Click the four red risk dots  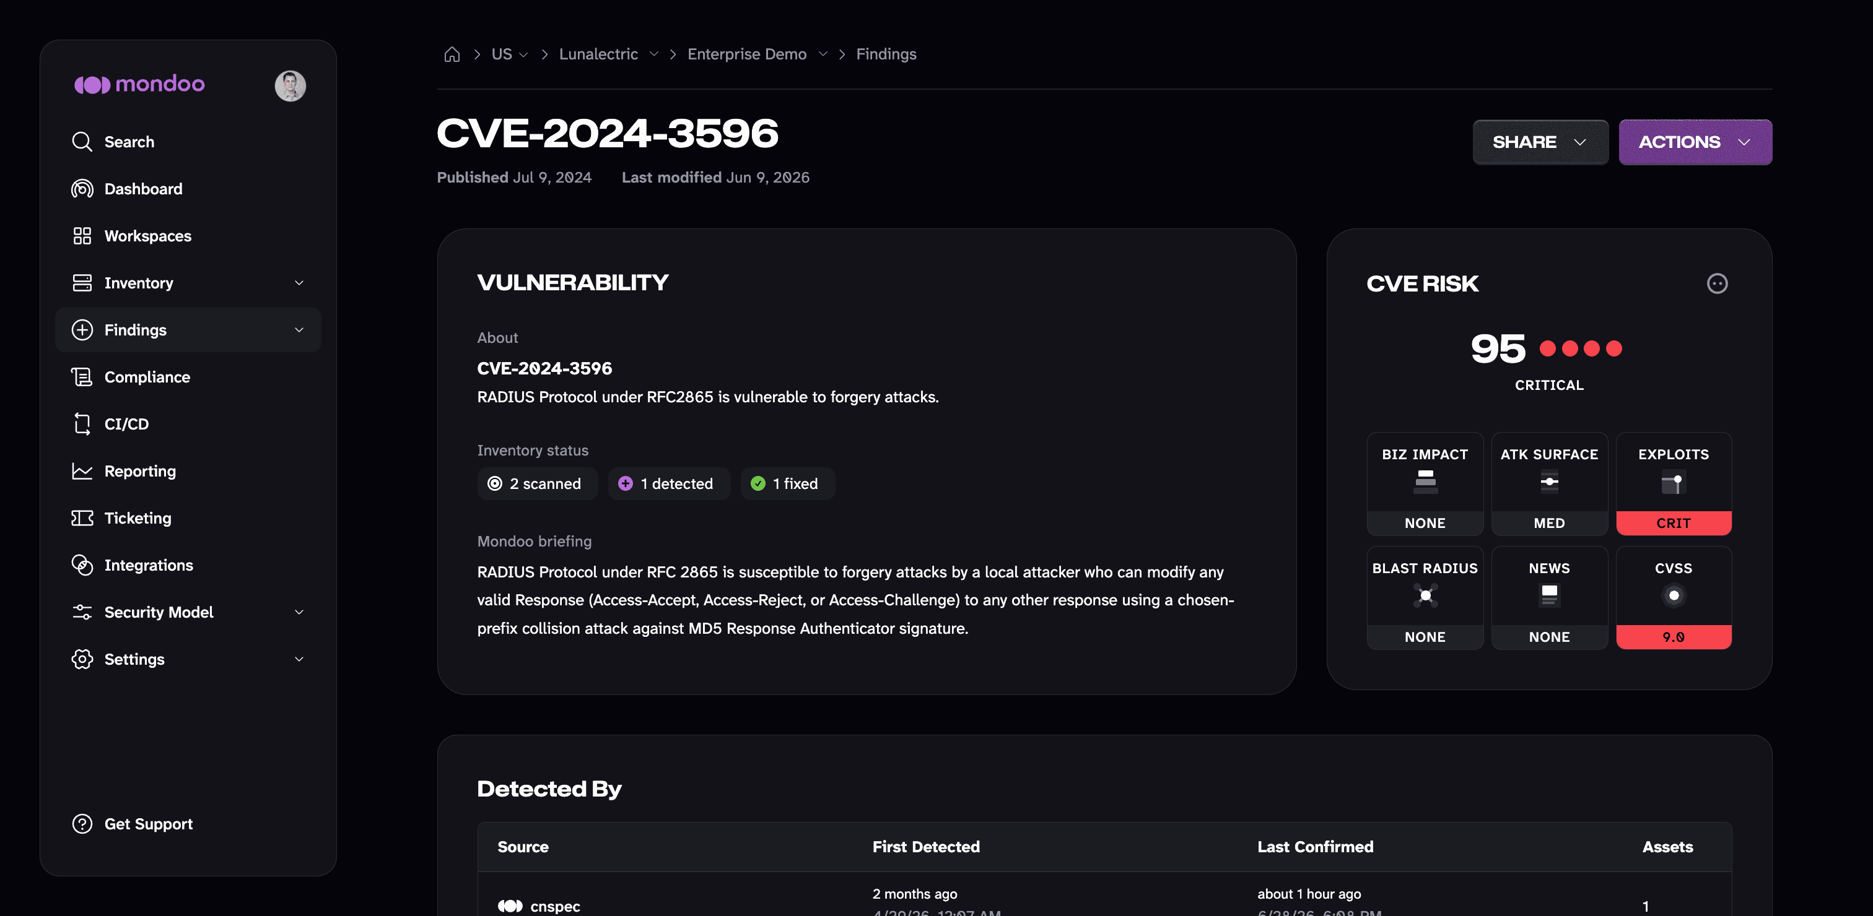[1581, 348]
